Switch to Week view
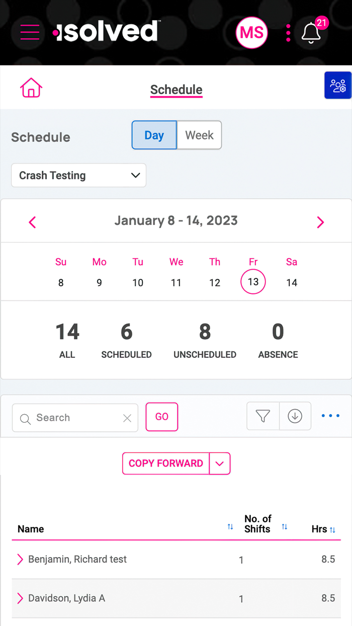Screen dimensions: 352x626 199,135
